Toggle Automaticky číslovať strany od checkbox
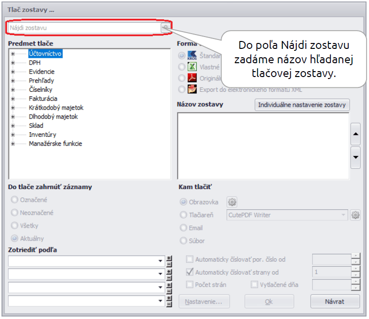This screenshot has height=319, width=369. [x=190, y=272]
